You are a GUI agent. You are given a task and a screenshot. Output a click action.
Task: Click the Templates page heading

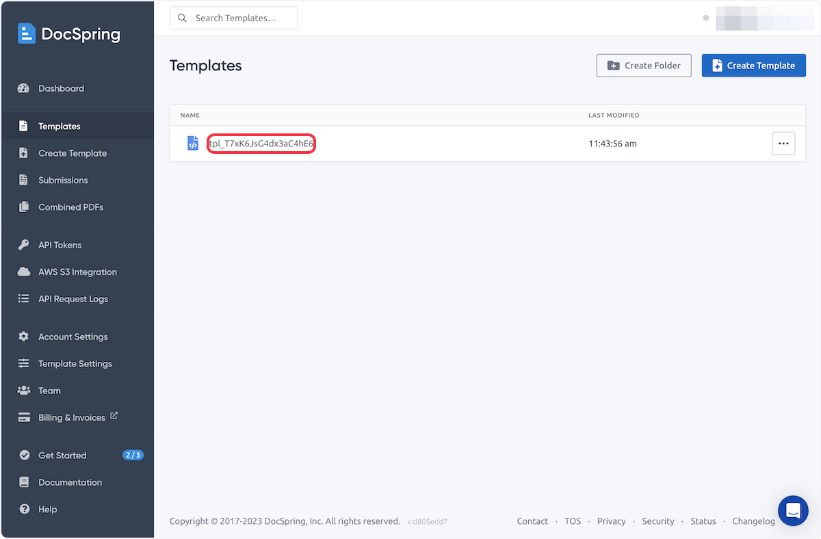(x=206, y=66)
